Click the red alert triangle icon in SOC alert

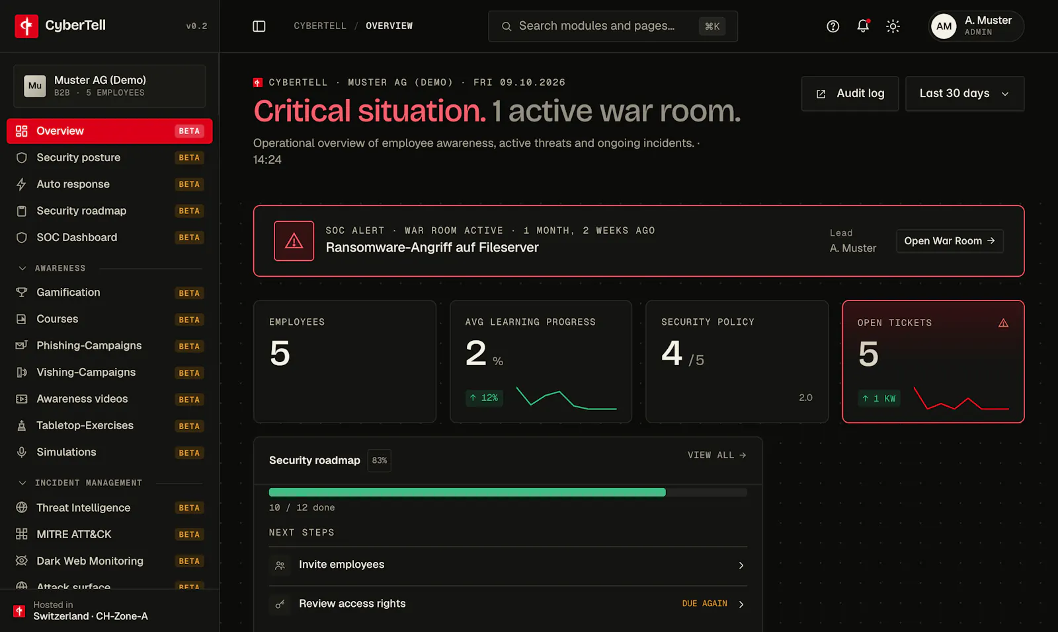294,241
